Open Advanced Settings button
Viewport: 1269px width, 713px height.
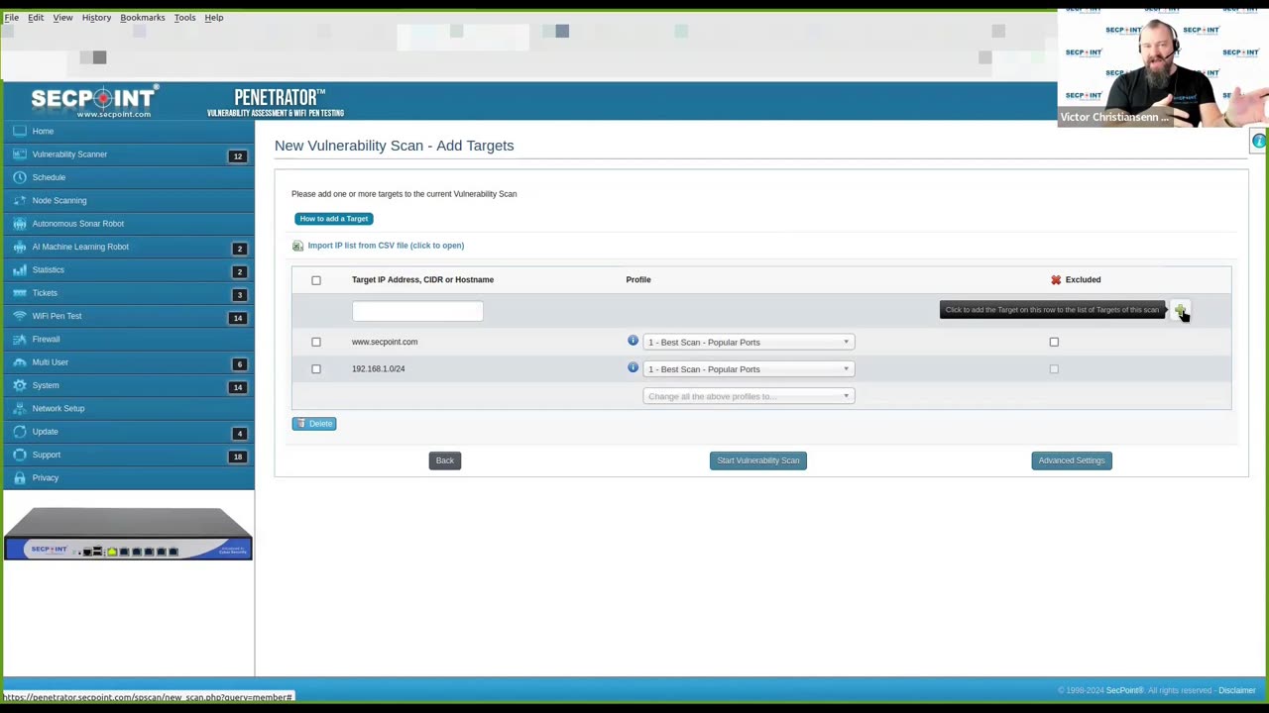click(x=1072, y=460)
